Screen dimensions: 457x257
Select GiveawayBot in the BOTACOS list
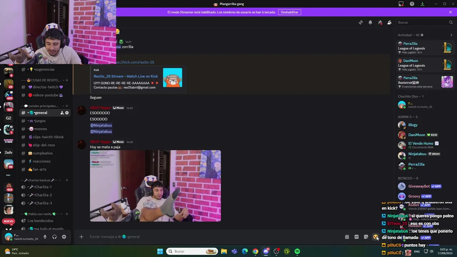click(426, 186)
